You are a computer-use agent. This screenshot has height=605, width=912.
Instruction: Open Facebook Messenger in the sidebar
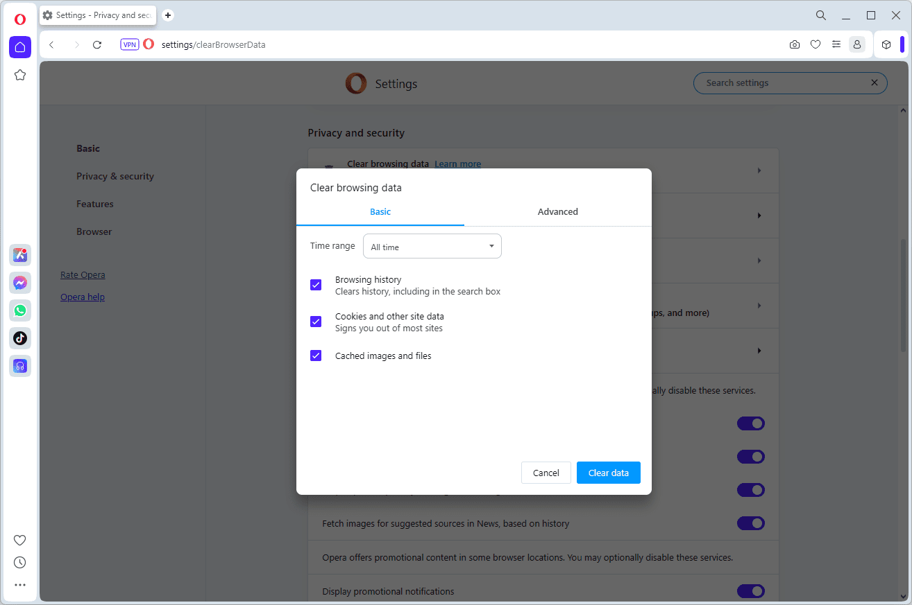pos(20,283)
